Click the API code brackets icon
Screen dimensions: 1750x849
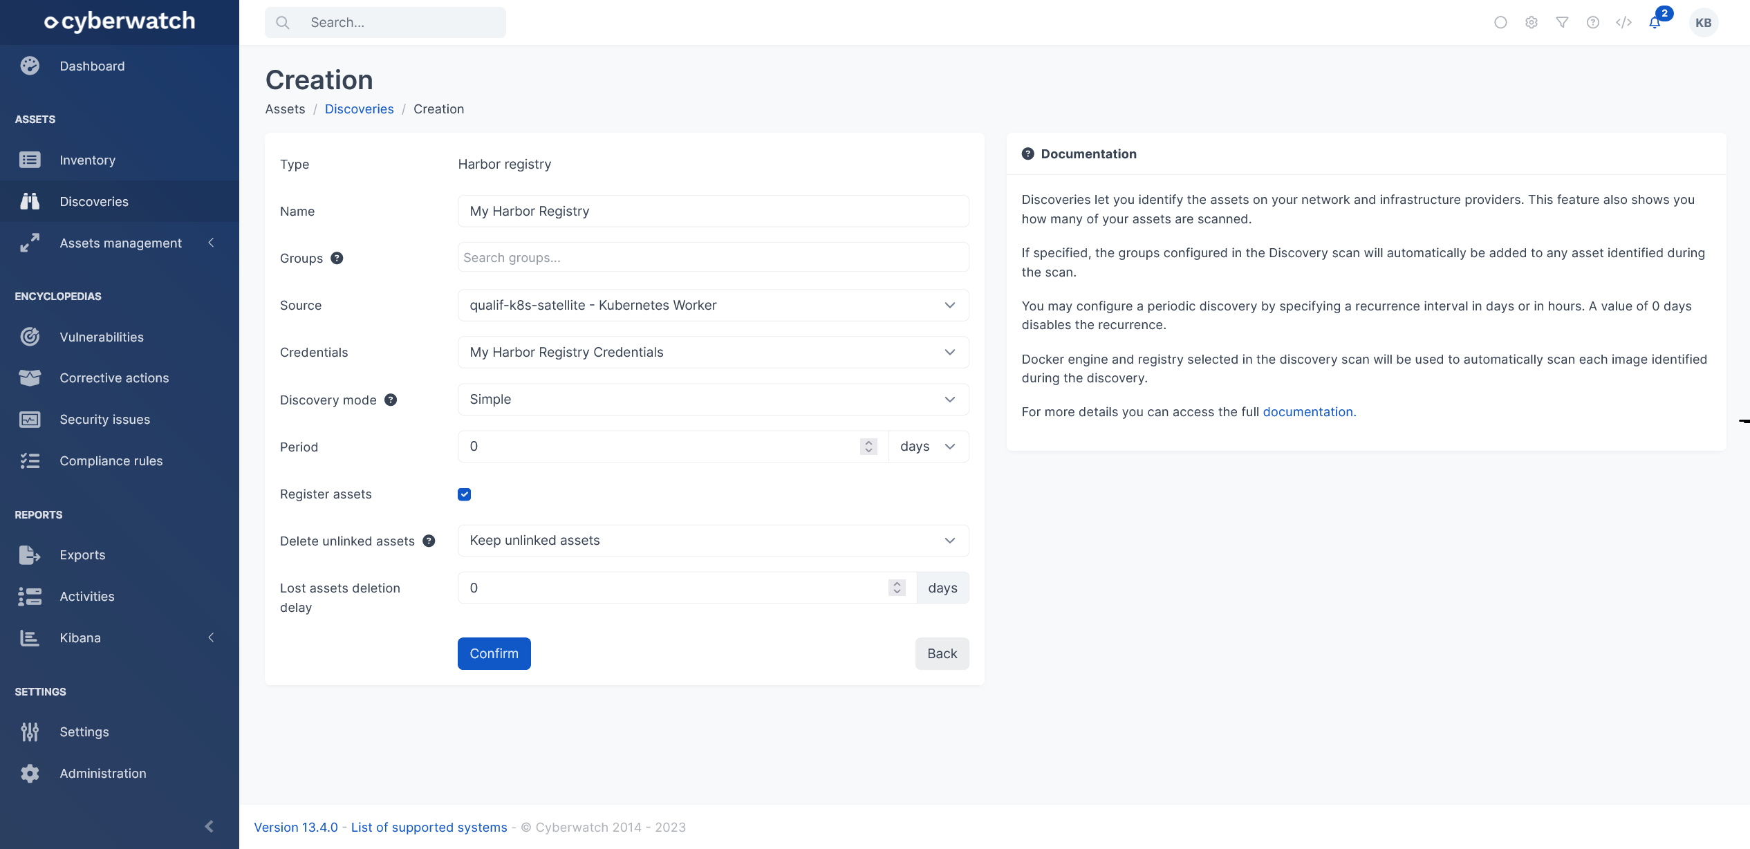pyautogui.click(x=1623, y=22)
